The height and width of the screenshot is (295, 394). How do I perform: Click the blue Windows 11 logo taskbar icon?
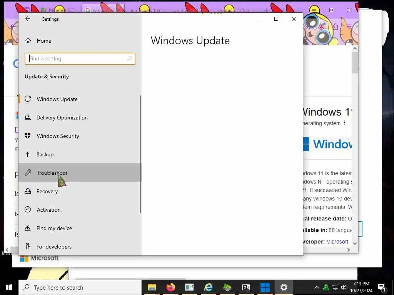click(265, 287)
